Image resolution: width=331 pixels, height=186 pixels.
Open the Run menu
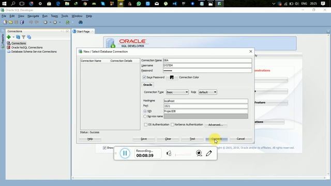[x=45, y=16]
